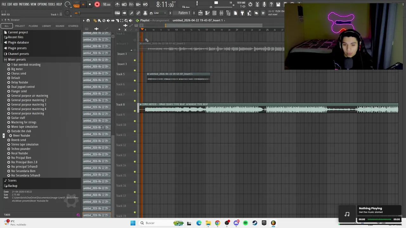
Task: Select the playlist Draw pencil tool
Action: pyautogui.click(x=95, y=20)
